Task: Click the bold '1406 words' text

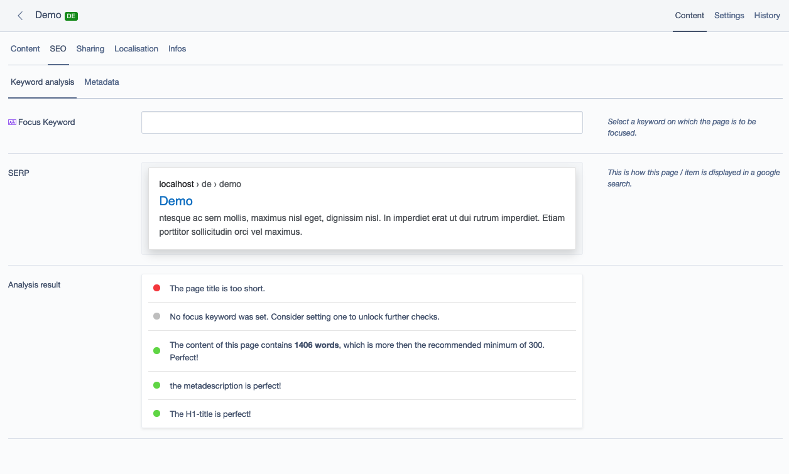Action: [317, 345]
